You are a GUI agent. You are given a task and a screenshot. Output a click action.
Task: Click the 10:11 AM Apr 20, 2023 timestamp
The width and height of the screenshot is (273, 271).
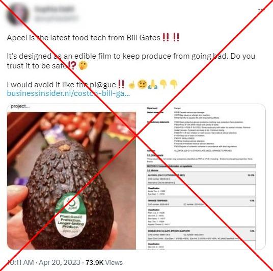[x=43, y=262]
